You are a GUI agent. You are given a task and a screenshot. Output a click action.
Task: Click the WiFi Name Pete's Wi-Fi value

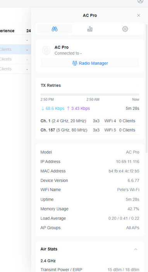coord(128,190)
